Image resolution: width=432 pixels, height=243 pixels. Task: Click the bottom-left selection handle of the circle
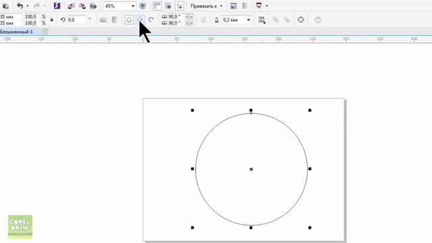[x=192, y=227]
